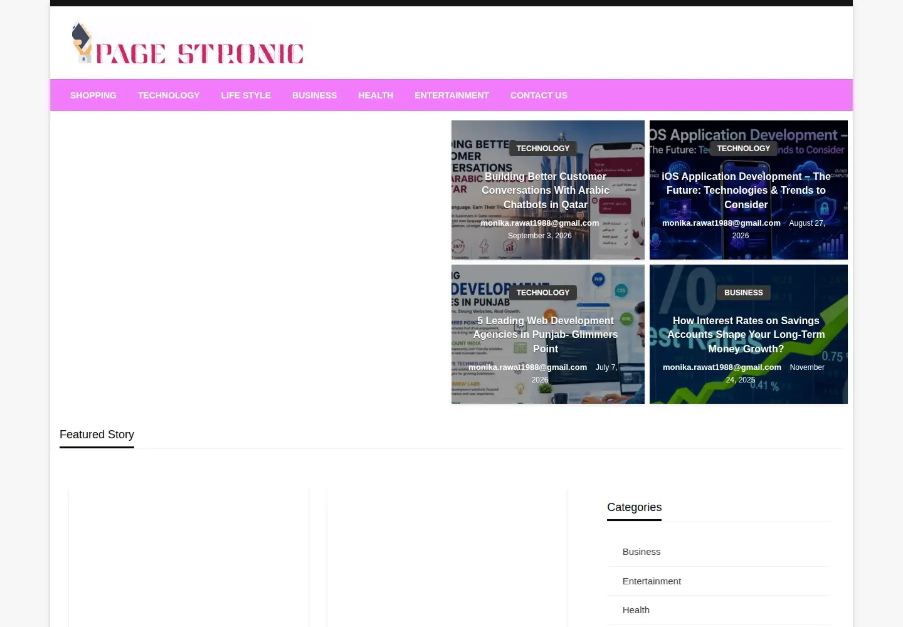The image size is (903, 627).
Task: Select Entertainment in the Categories list
Action: pyautogui.click(x=652, y=581)
